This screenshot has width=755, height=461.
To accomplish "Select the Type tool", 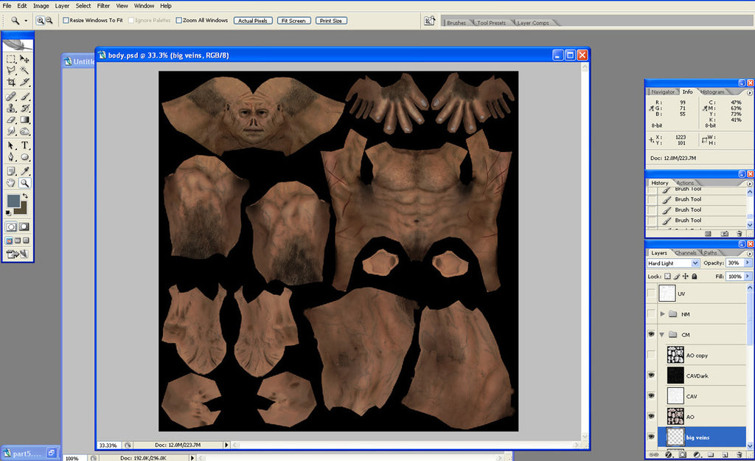I will [x=25, y=145].
